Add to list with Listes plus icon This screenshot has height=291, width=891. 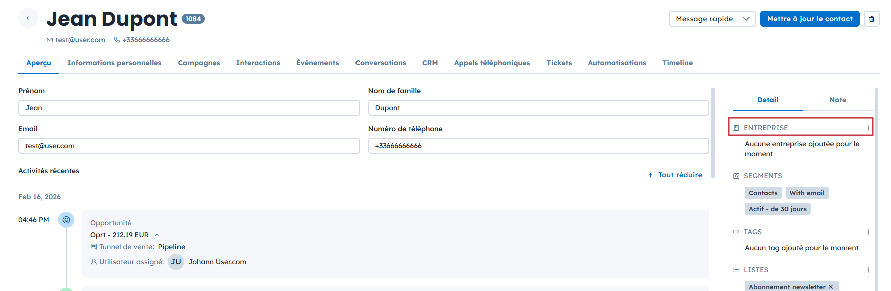868,270
